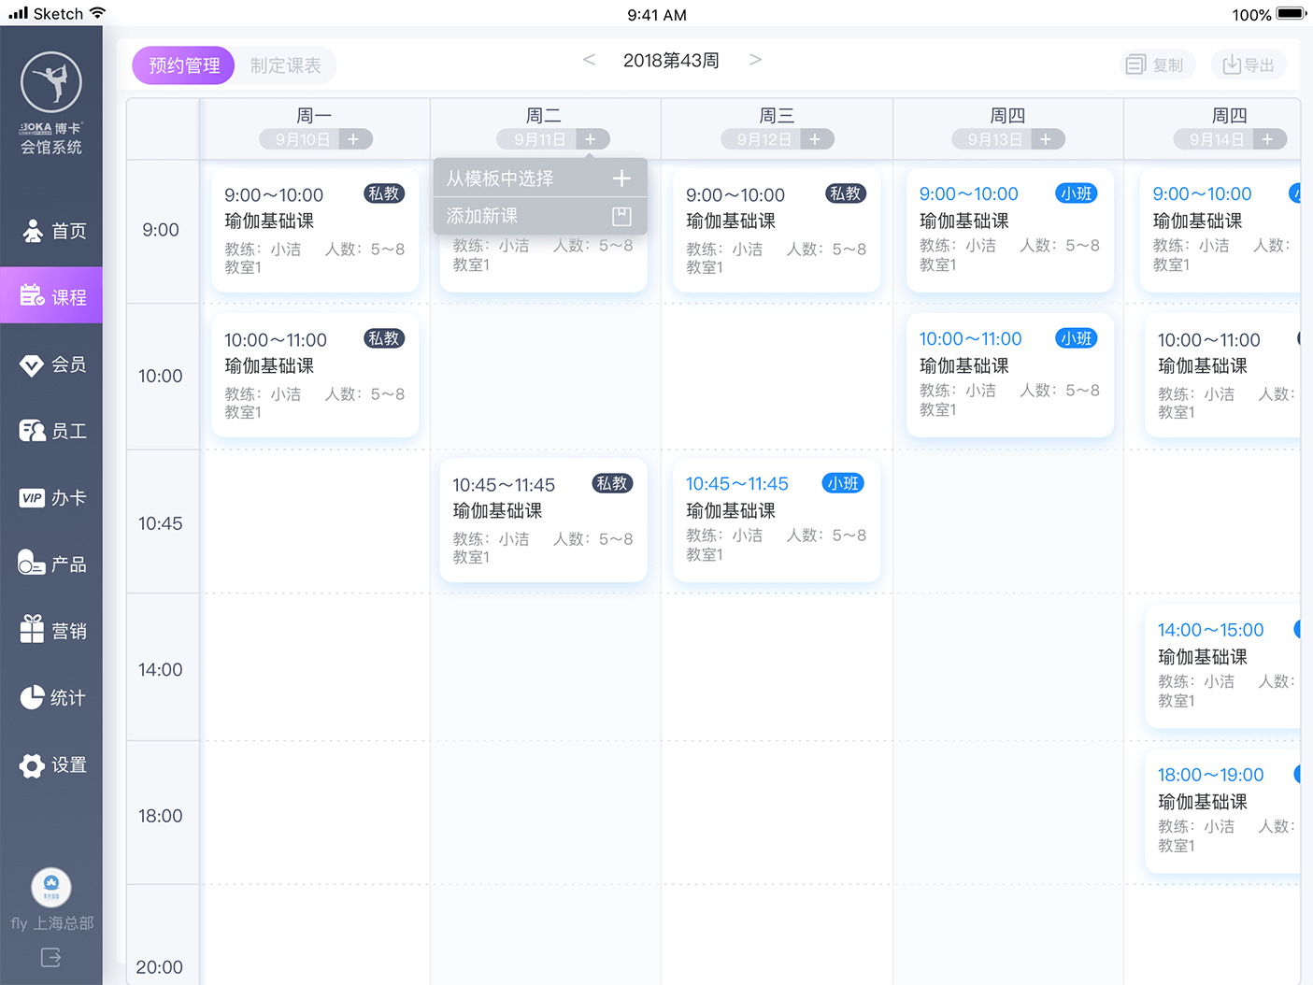1313x985 pixels.
Task: Click the logout icon below 上海总部
Action: point(50,957)
